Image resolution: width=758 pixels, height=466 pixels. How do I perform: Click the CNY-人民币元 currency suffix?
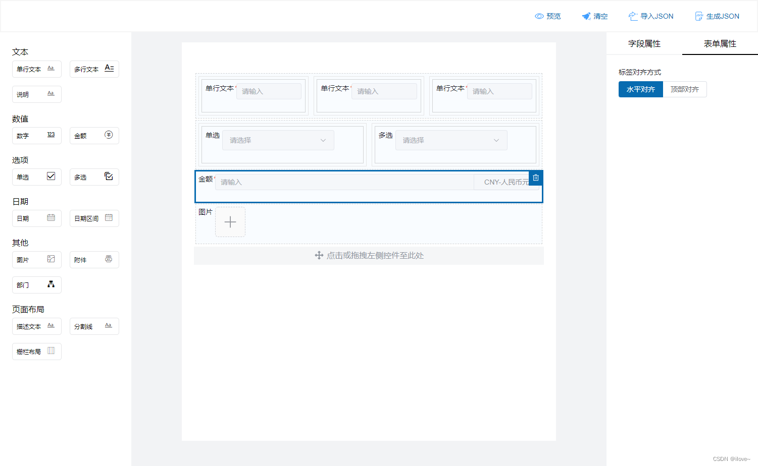[x=507, y=182]
